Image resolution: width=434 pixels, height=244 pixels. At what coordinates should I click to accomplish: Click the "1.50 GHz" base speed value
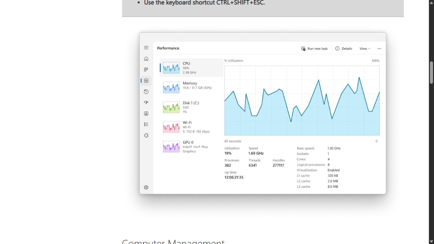pyautogui.click(x=334, y=148)
